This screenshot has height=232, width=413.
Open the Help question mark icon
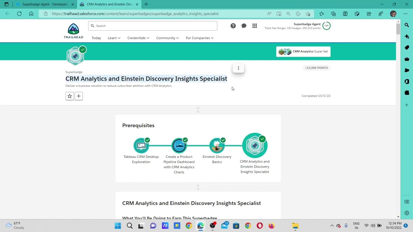[x=233, y=26]
